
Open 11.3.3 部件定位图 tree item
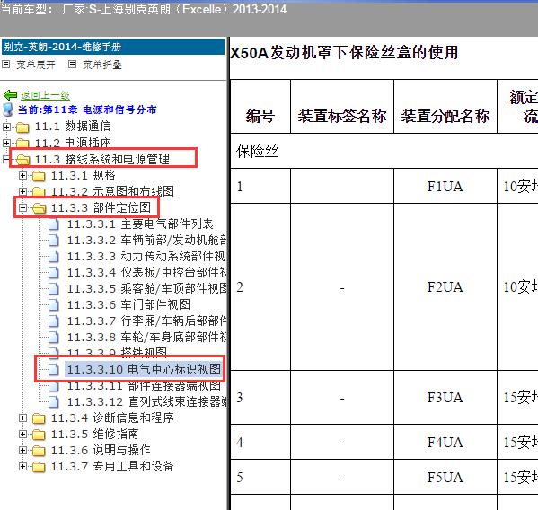click(x=101, y=207)
